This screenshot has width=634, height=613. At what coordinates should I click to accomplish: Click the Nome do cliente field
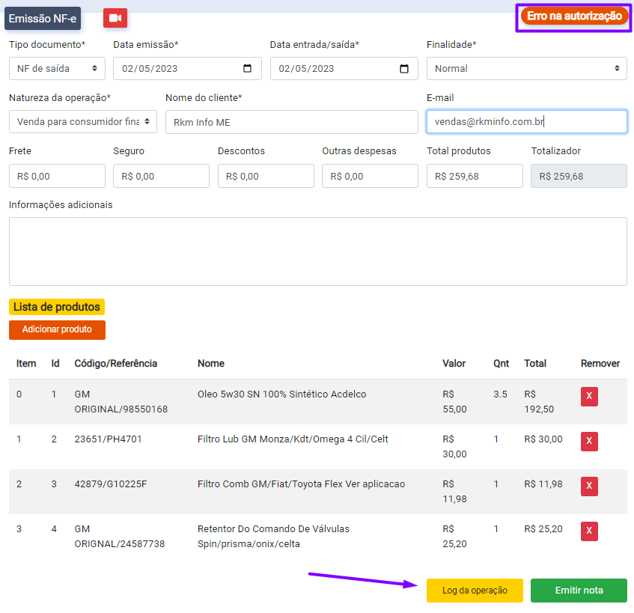291,122
